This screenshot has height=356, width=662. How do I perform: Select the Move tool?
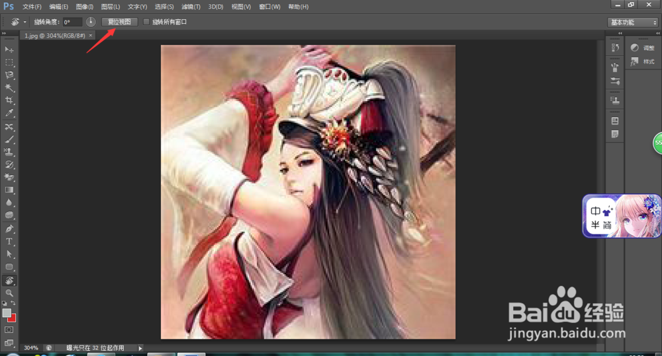click(9, 50)
